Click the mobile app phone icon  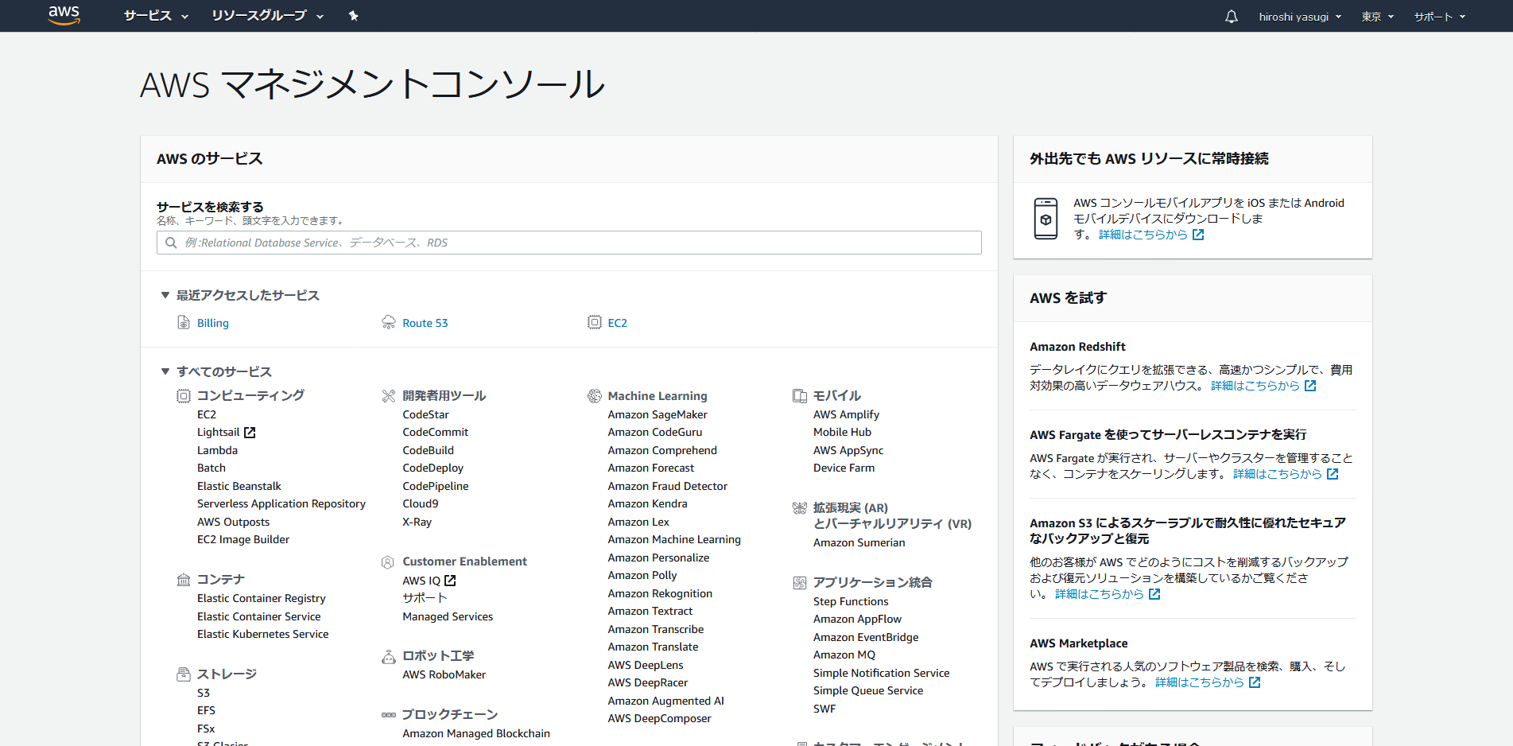(1046, 219)
